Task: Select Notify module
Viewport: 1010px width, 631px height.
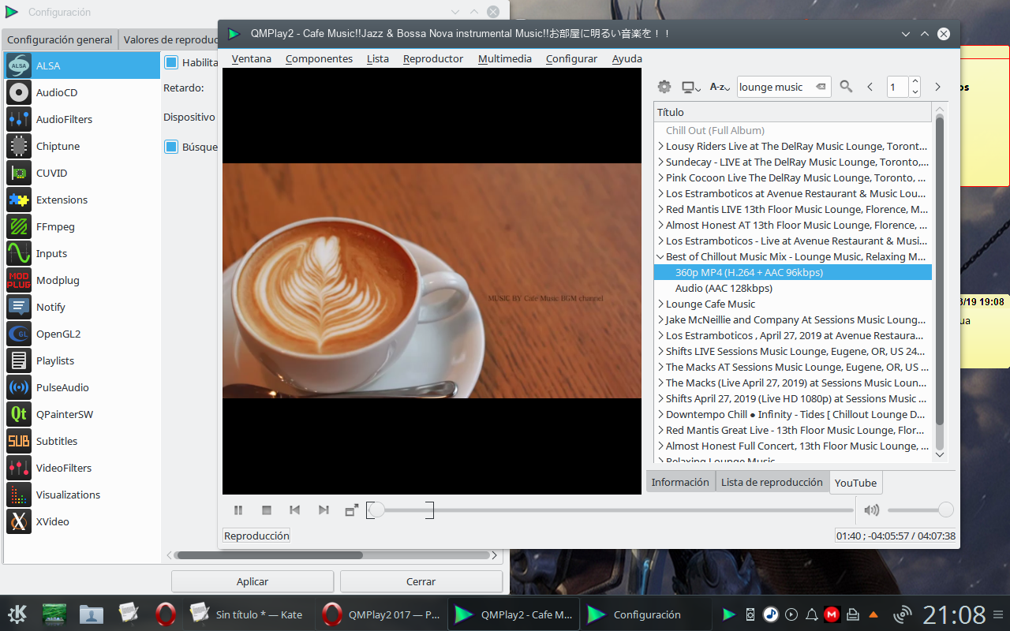Action: [x=82, y=307]
